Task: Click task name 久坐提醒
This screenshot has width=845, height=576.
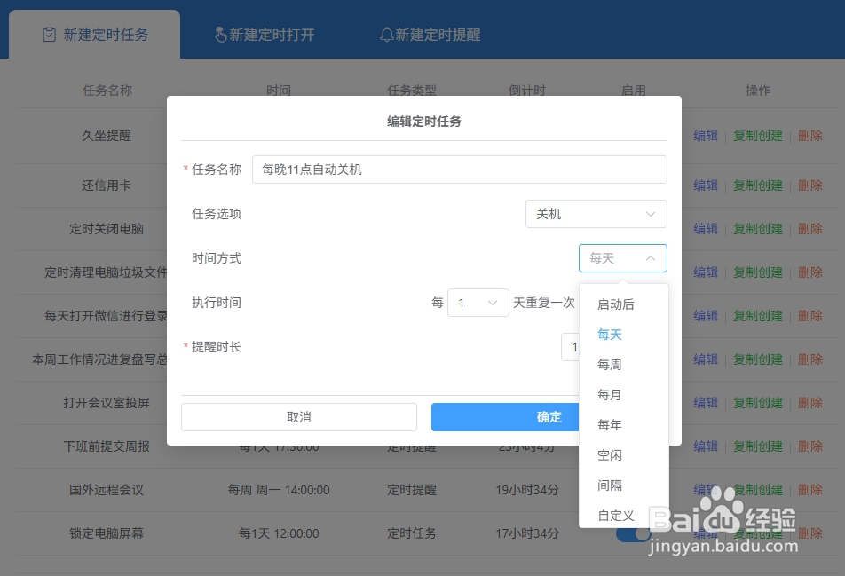Action: point(107,136)
